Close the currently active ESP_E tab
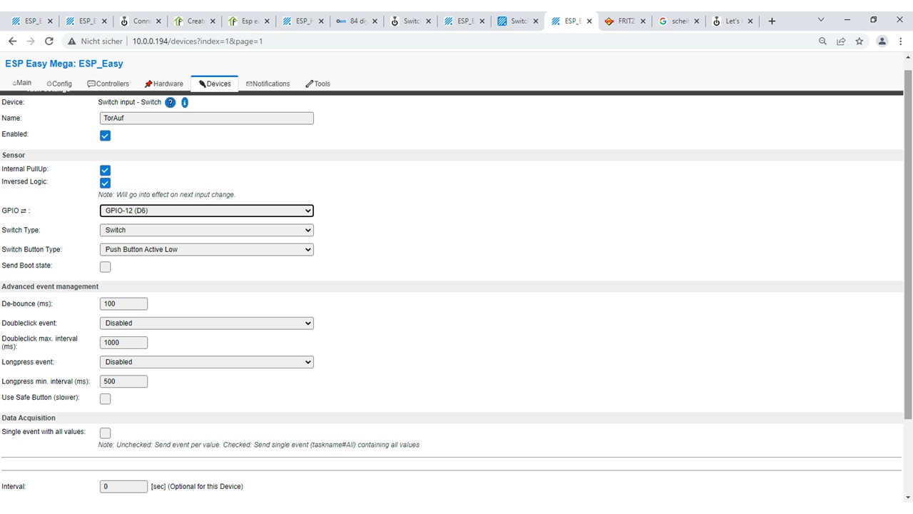913x514 pixels. (589, 21)
